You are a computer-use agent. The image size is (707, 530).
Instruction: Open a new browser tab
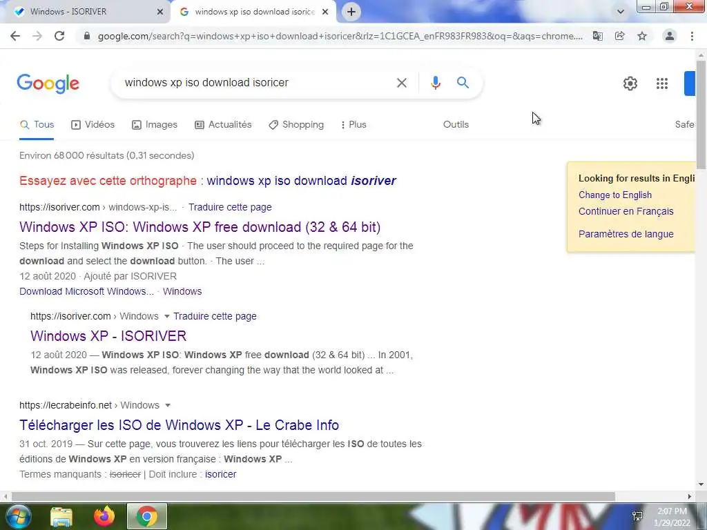(351, 12)
